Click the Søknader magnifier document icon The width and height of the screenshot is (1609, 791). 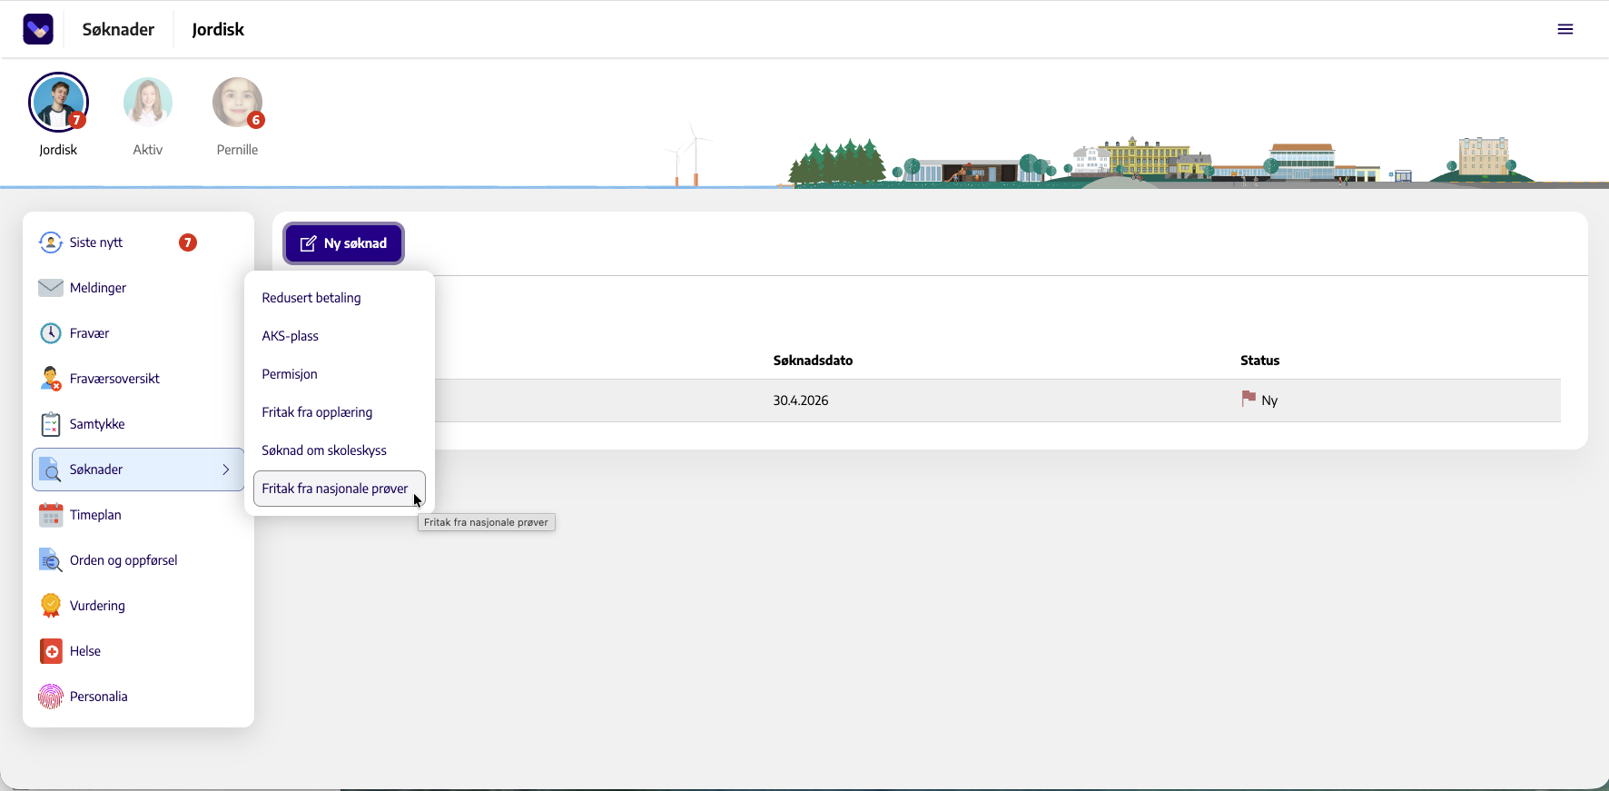pos(51,470)
